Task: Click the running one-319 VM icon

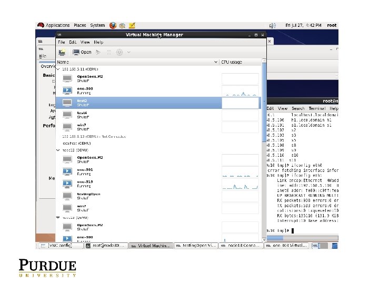Action: point(67,184)
